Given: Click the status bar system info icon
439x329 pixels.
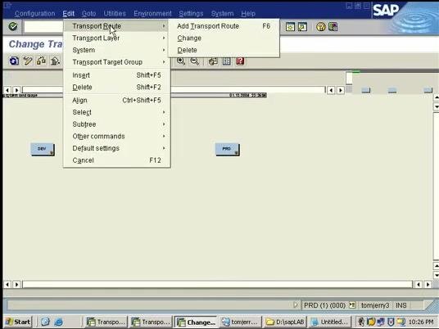Looking at the screenshot, I should click(352, 305).
